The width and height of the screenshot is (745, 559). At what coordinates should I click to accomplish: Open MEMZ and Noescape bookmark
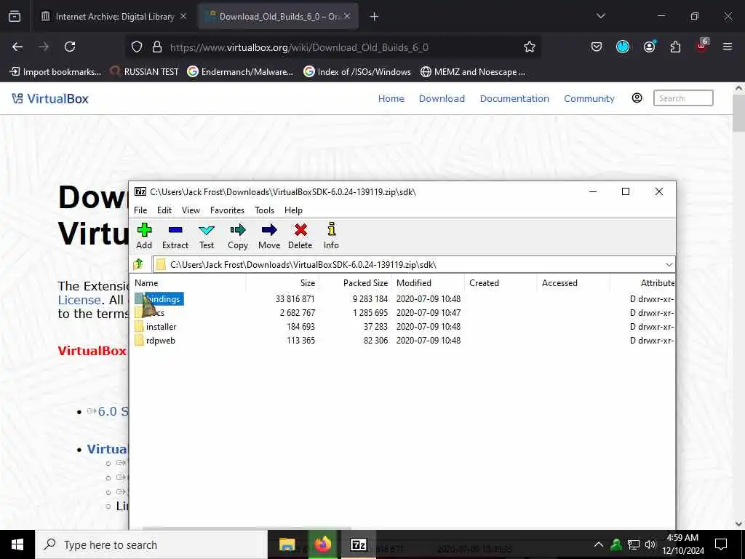click(x=473, y=72)
